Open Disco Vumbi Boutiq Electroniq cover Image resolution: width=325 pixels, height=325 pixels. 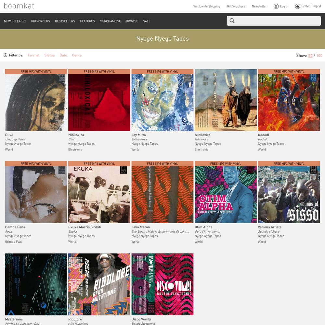(162, 284)
